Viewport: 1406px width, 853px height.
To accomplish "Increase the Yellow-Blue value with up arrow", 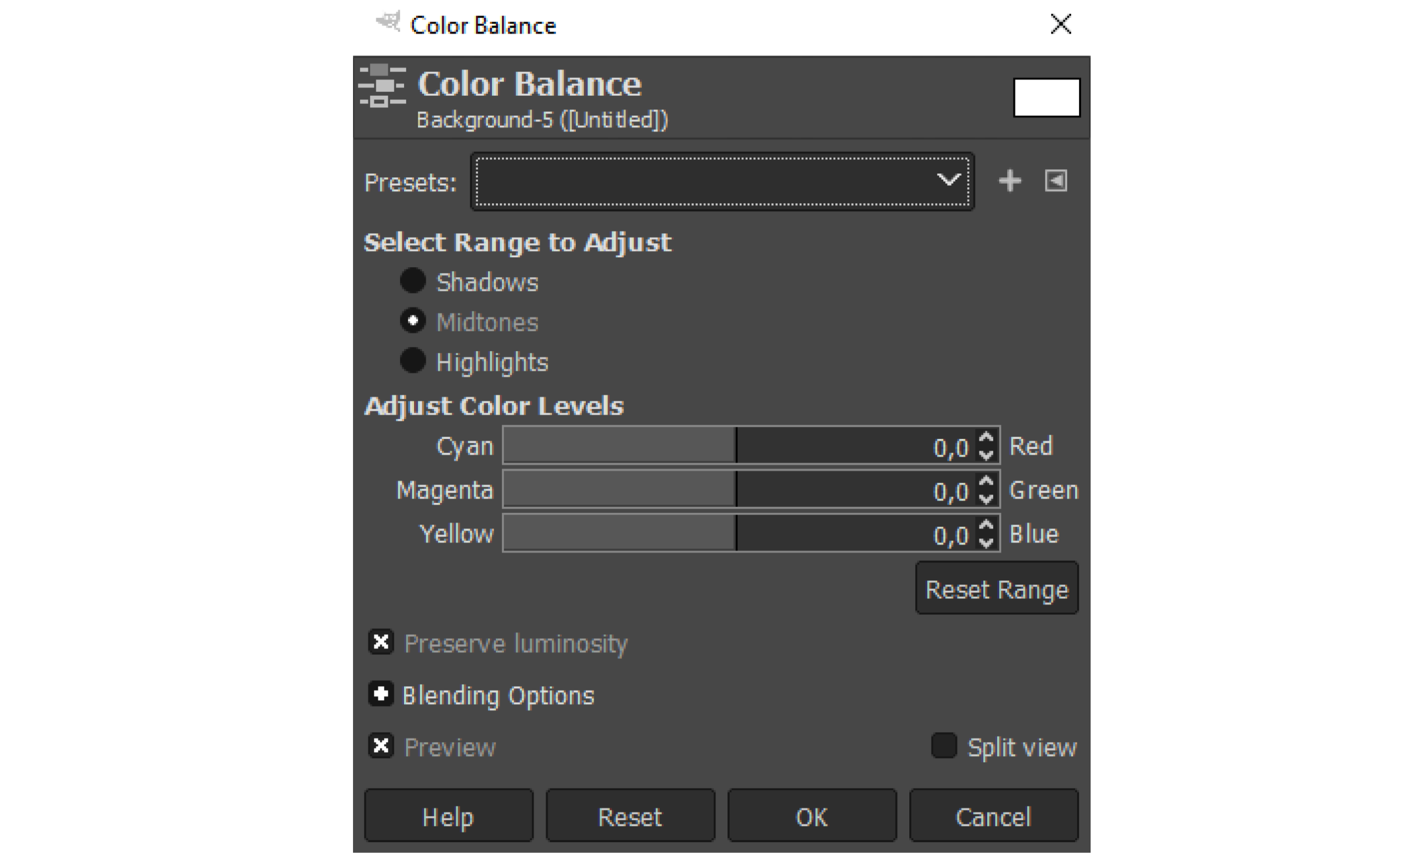I will coord(986,524).
